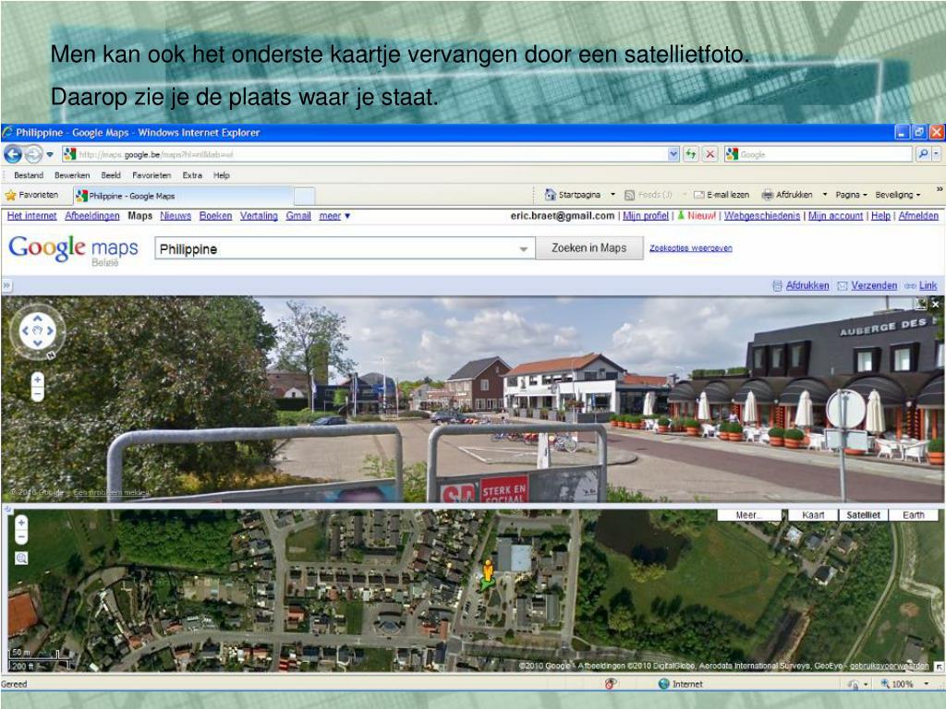The image size is (946, 709).
Task: Click the Gmail link
Action: (298, 216)
